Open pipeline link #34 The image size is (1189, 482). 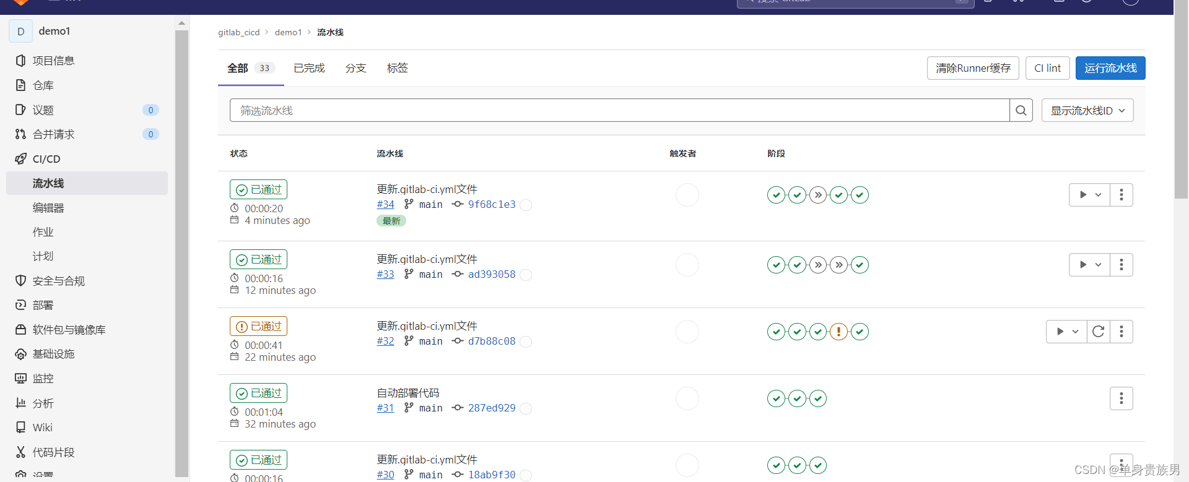(x=385, y=204)
